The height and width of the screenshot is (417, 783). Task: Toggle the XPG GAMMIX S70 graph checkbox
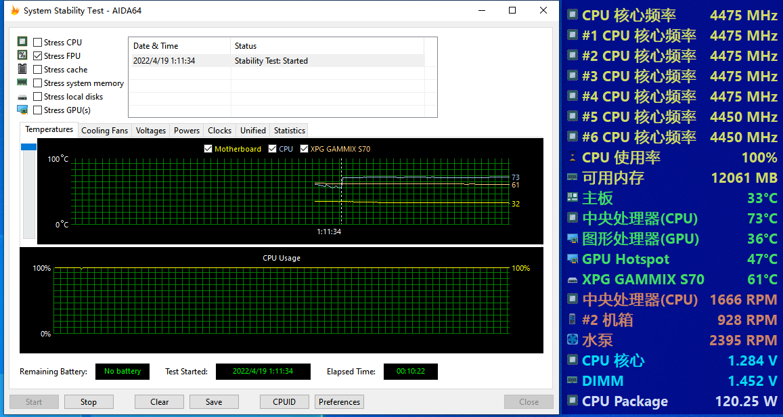(304, 149)
